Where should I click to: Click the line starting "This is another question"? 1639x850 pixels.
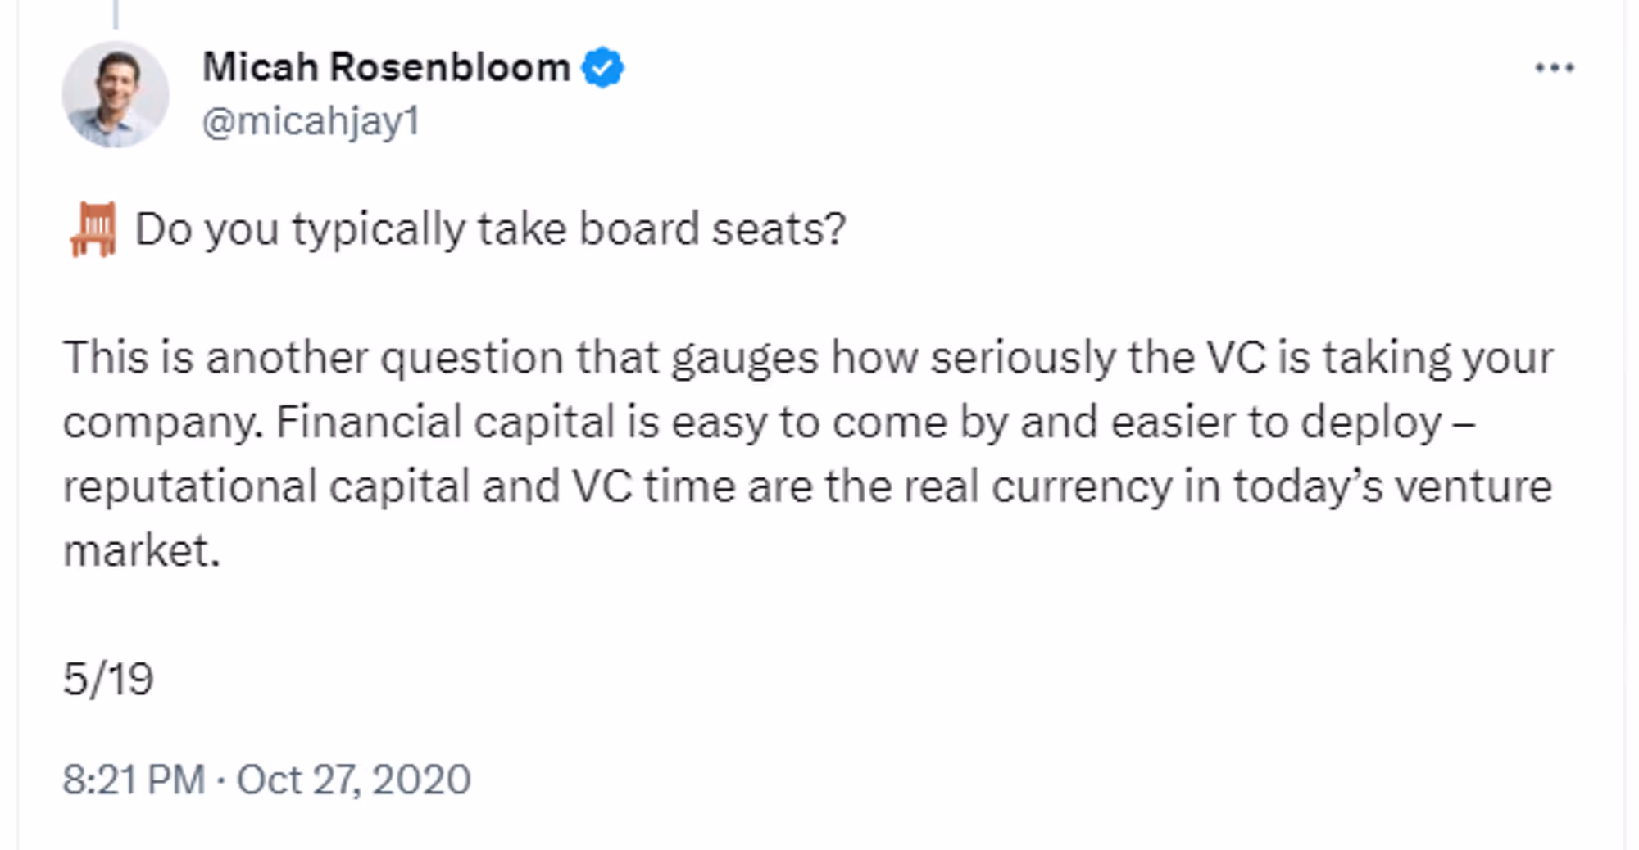click(x=808, y=358)
